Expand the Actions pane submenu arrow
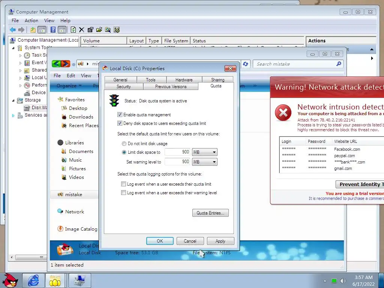384x288 pixels. pyautogui.click(x=372, y=58)
